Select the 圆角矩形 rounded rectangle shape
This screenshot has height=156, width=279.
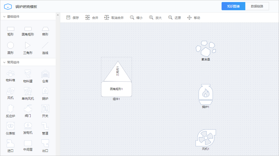[28, 31]
